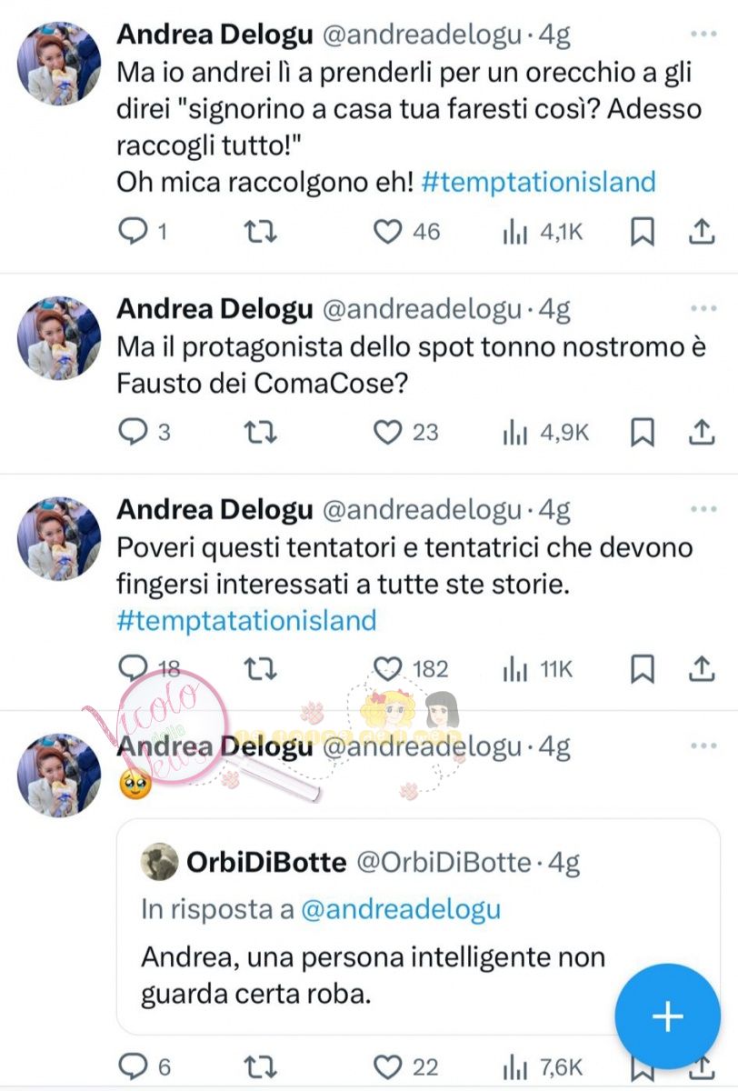Open more options on first tweet

tap(703, 34)
